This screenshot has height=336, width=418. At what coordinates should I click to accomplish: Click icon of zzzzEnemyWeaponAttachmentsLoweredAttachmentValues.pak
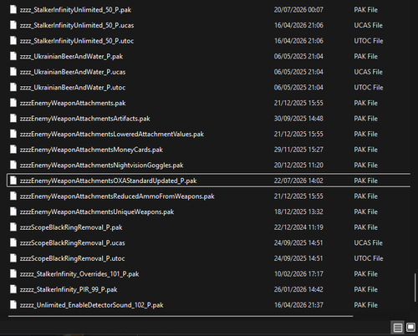[x=13, y=134]
